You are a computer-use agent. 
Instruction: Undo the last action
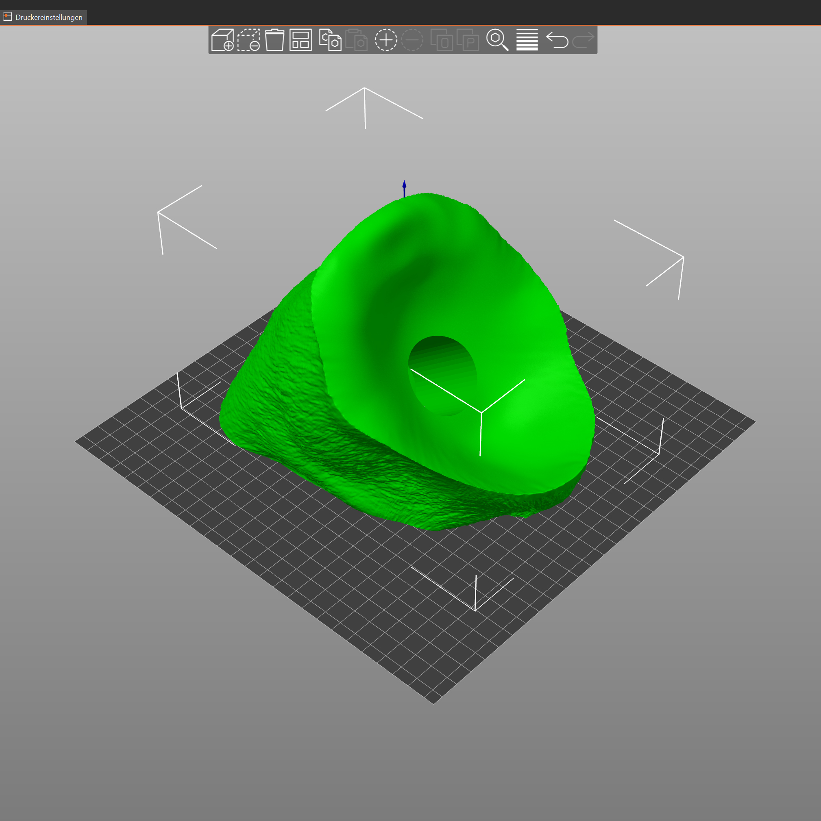pos(557,40)
